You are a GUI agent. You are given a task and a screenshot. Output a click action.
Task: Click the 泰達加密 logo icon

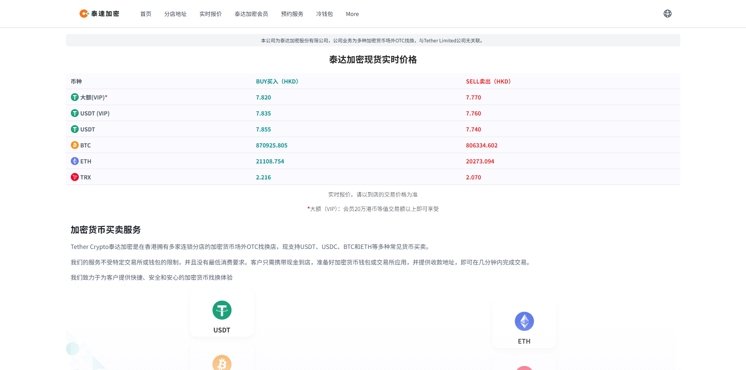(x=84, y=13)
